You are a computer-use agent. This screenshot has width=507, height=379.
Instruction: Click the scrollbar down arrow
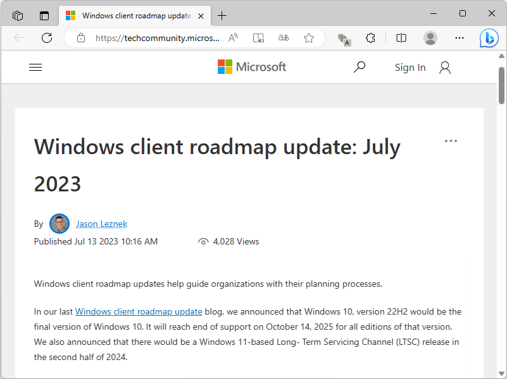click(501, 374)
